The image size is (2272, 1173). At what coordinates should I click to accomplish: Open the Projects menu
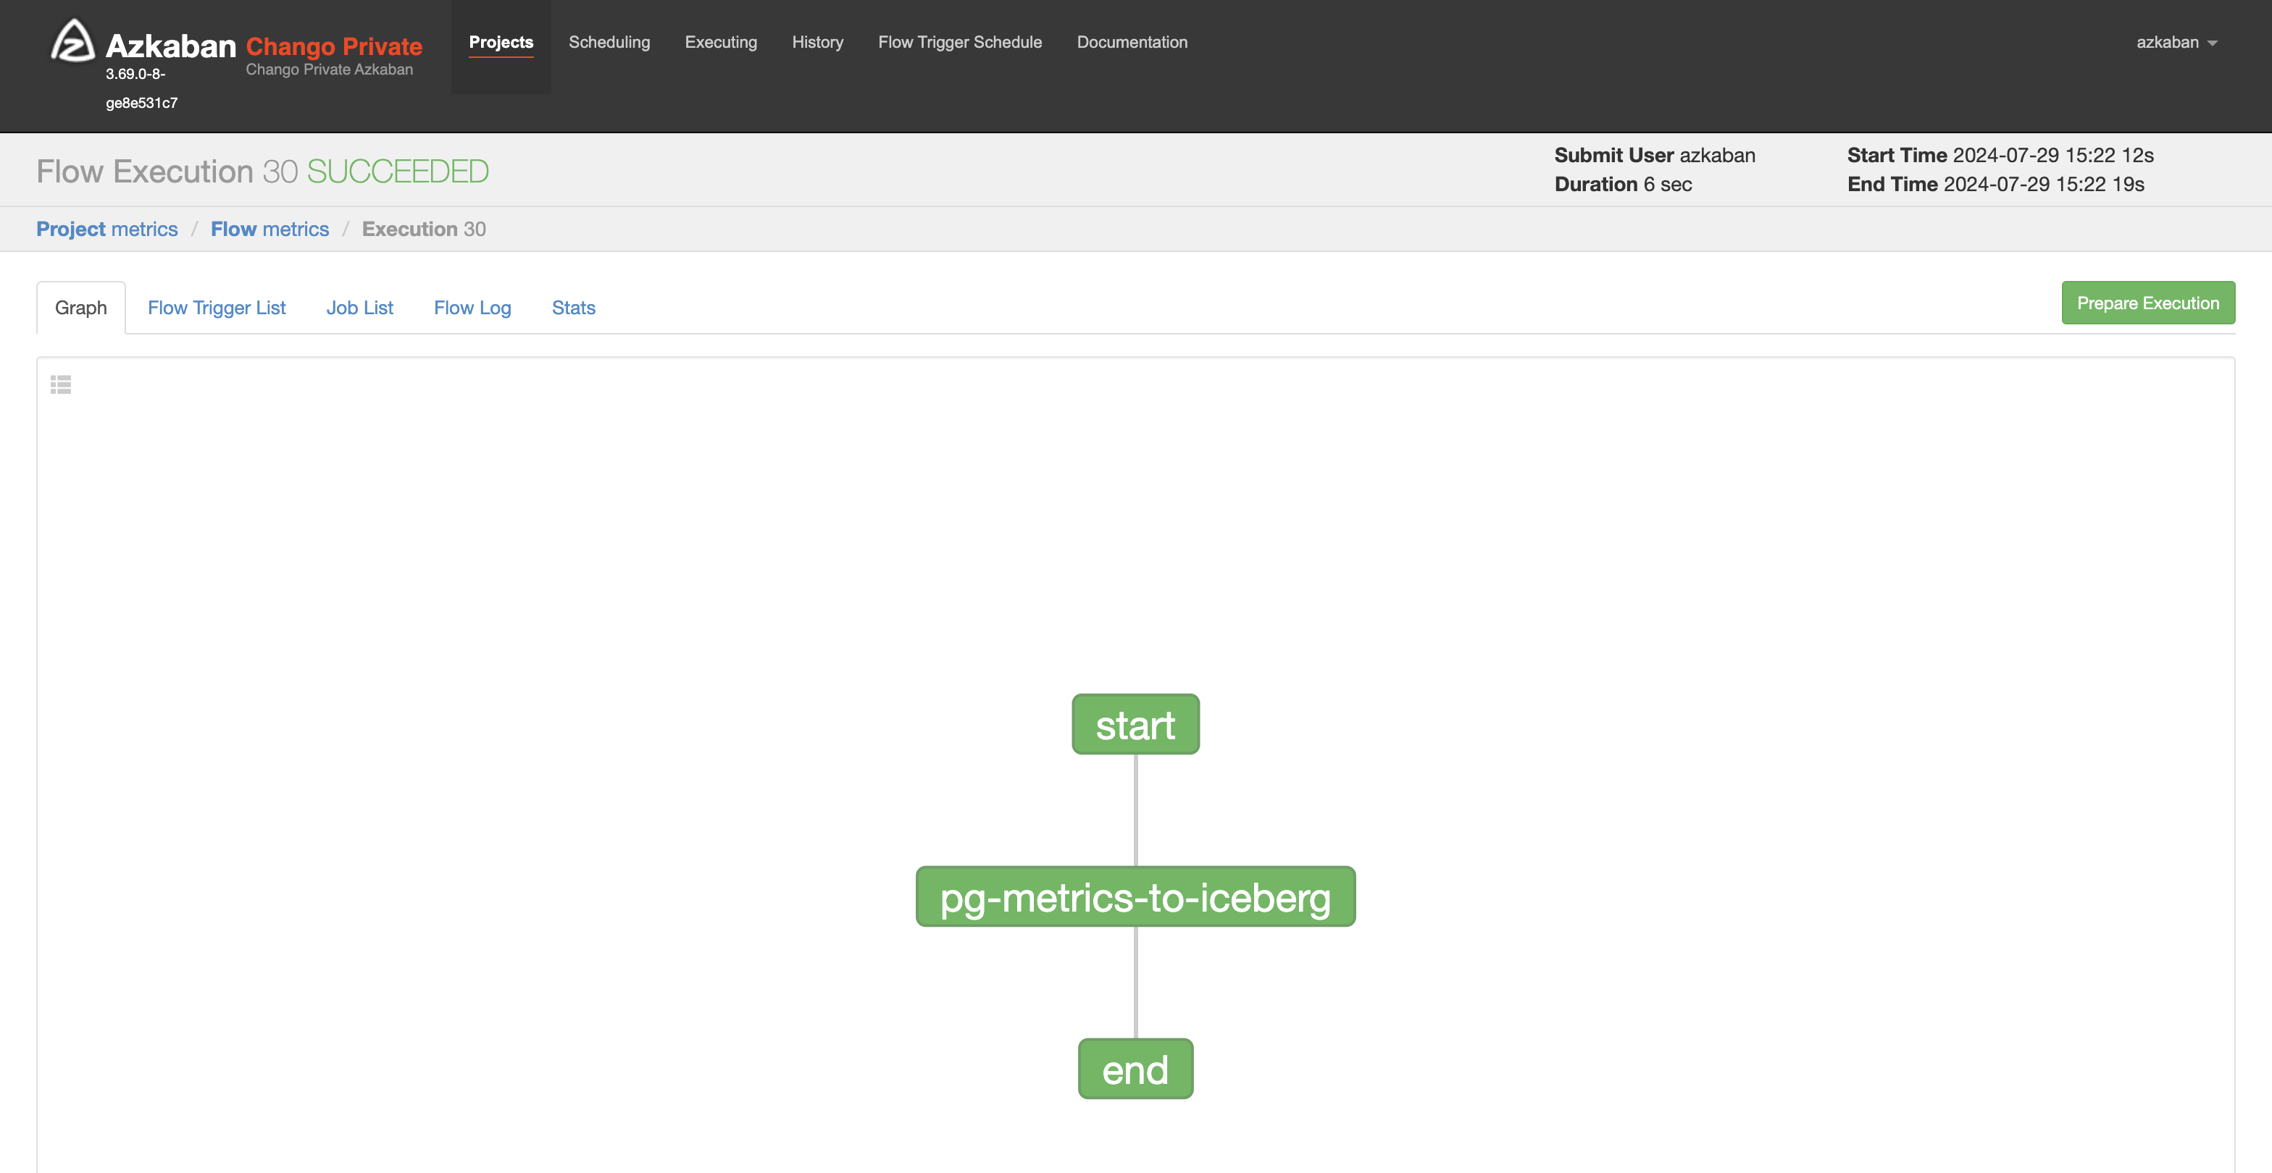(x=501, y=42)
